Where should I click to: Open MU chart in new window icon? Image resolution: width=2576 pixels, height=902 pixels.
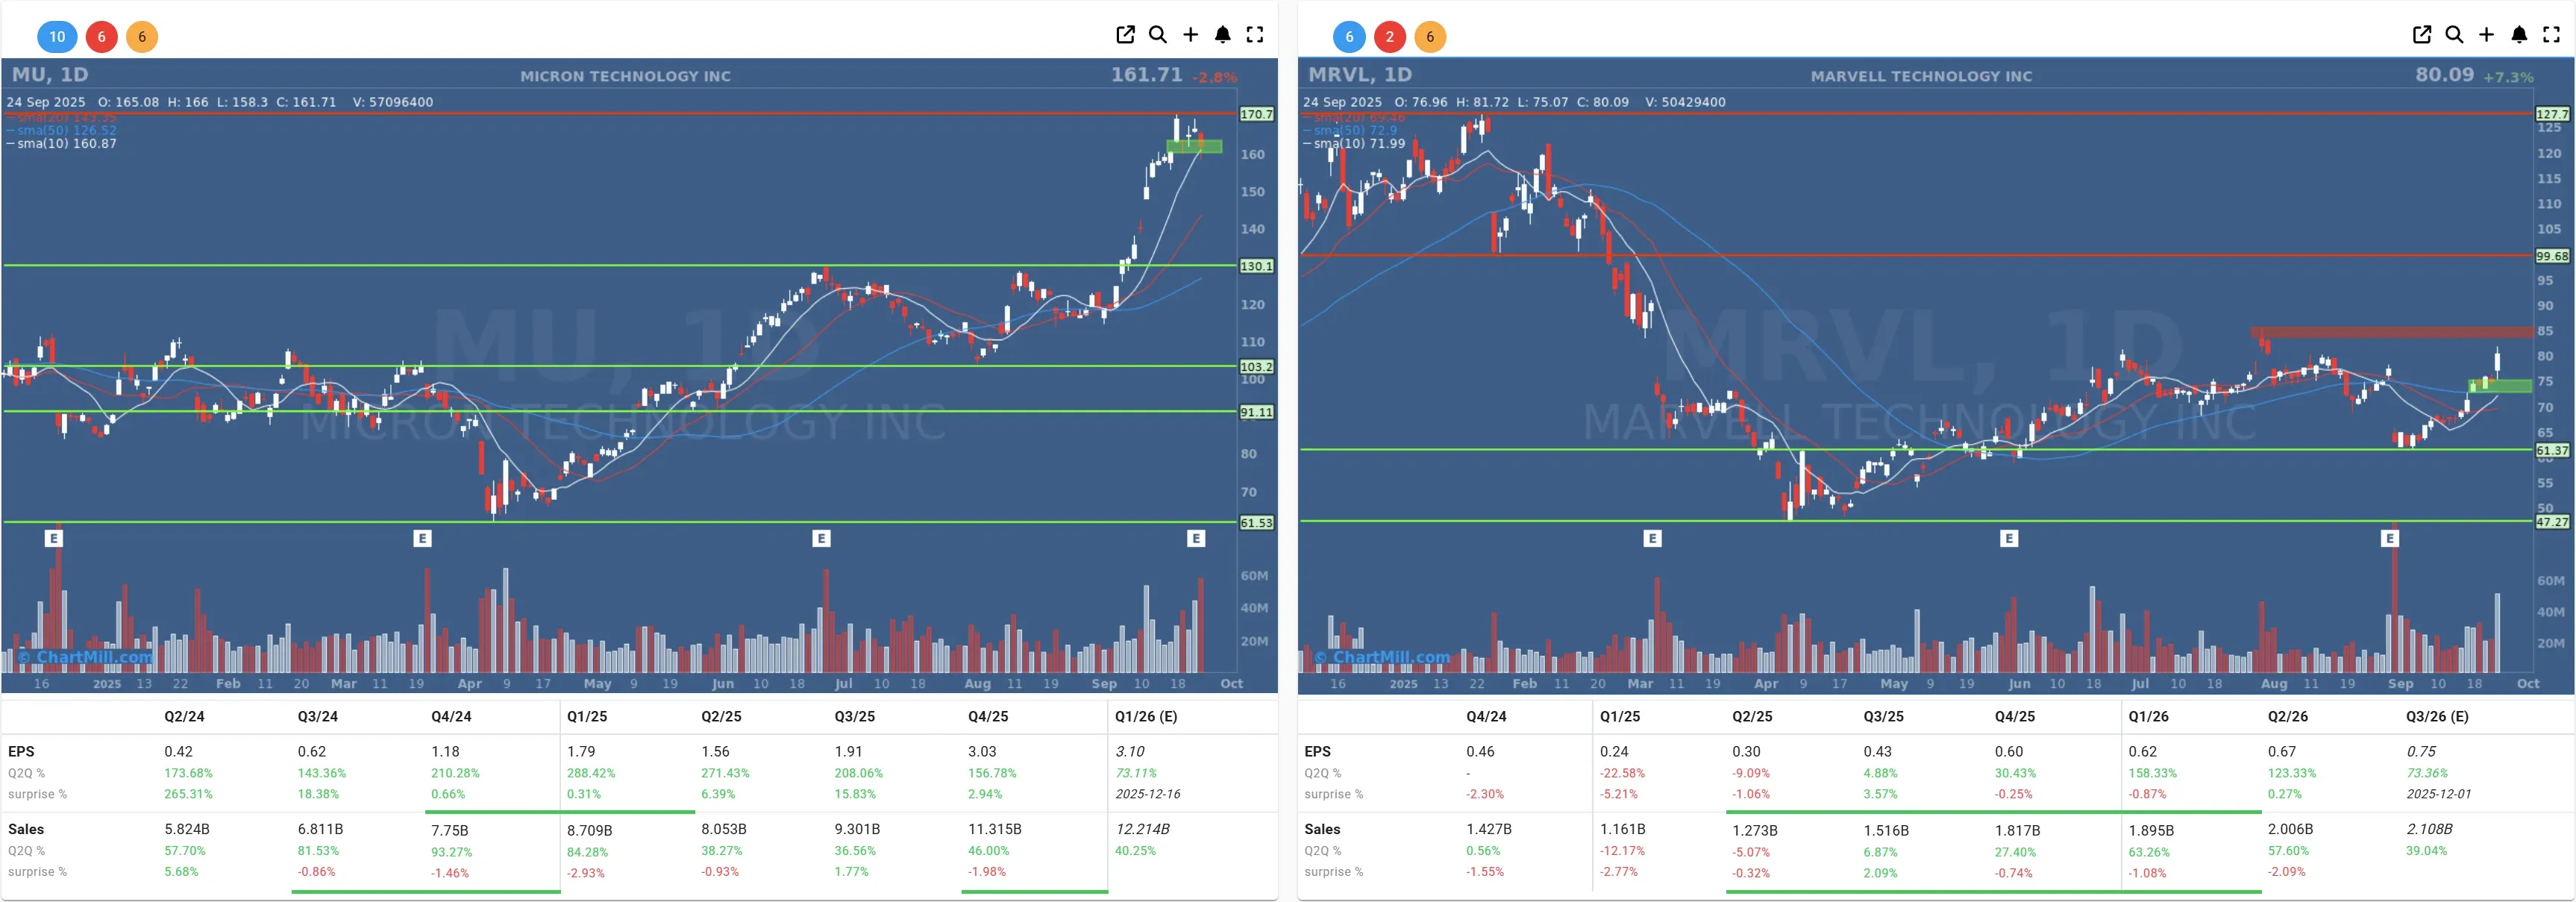[1125, 35]
